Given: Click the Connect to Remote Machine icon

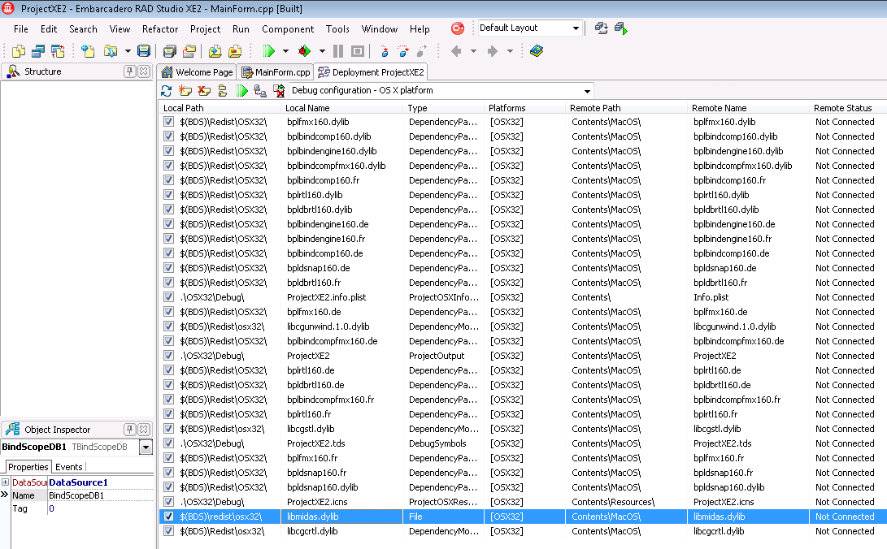Looking at the screenshot, I should pos(260,90).
